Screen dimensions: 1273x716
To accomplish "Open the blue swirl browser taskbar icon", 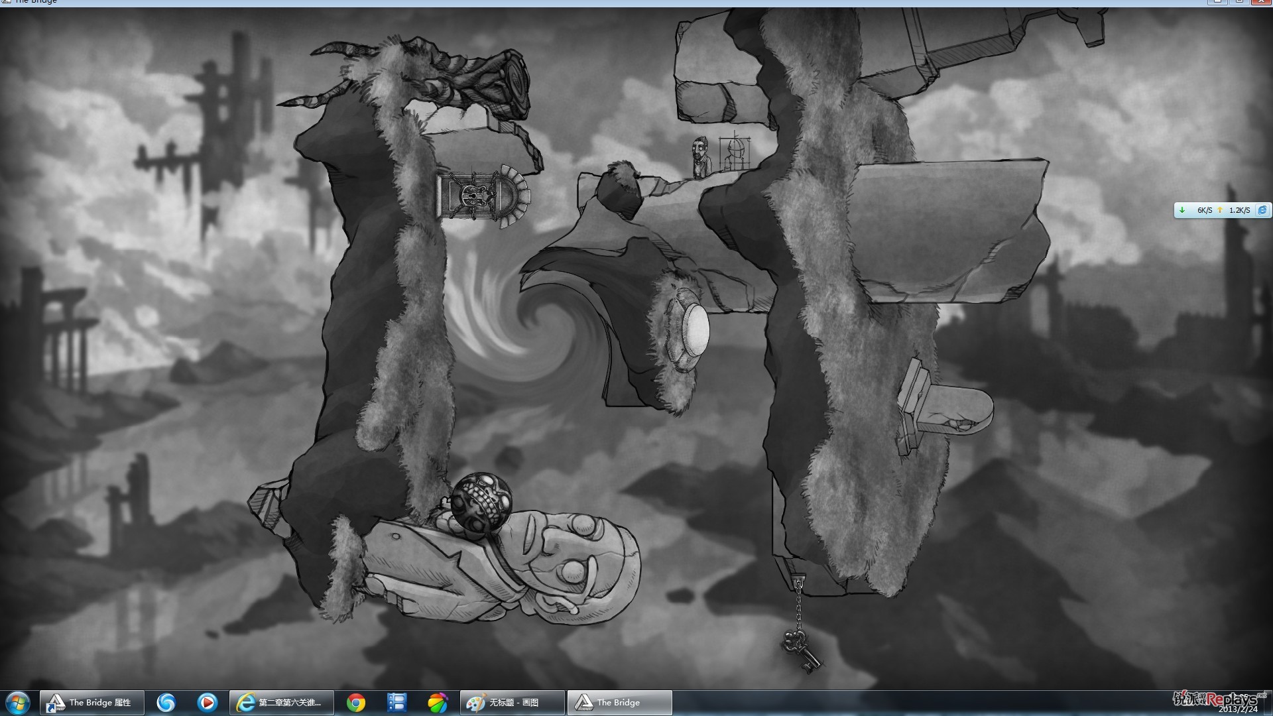I will [x=166, y=703].
